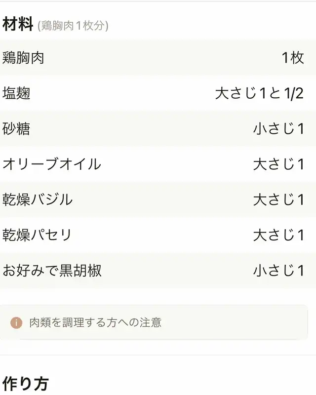Open the 肉類を調理する方への注意 notice
The image size is (316, 395).
point(154,322)
